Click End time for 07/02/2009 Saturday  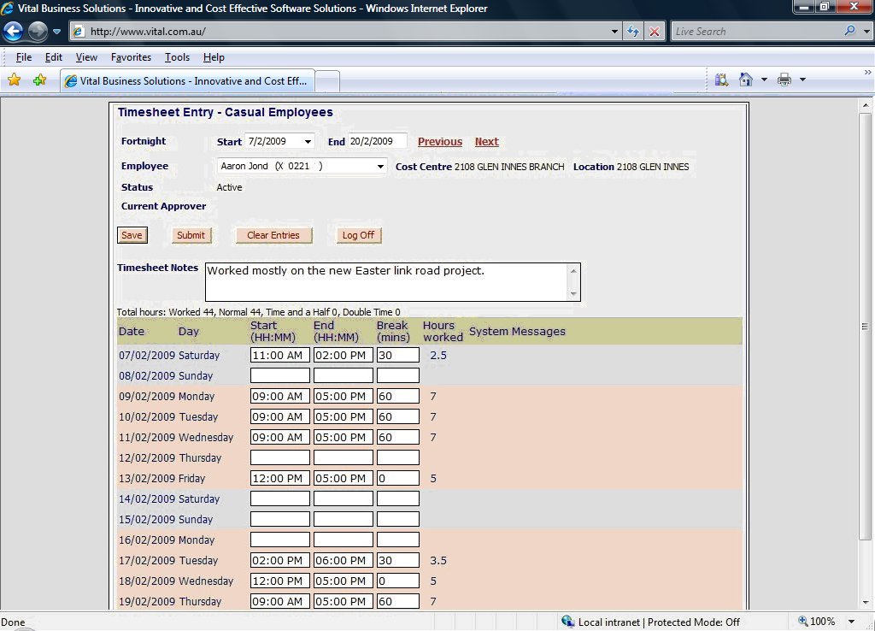pyautogui.click(x=344, y=355)
